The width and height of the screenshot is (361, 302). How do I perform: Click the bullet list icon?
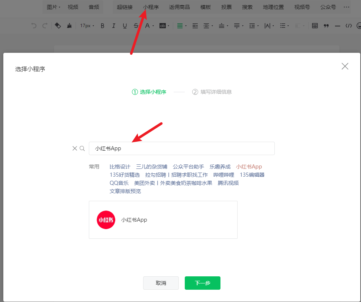coord(283,26)
